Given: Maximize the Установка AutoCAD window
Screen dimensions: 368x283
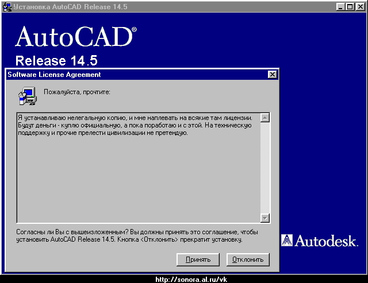Looking at the screenshot, I should [350, 6].
